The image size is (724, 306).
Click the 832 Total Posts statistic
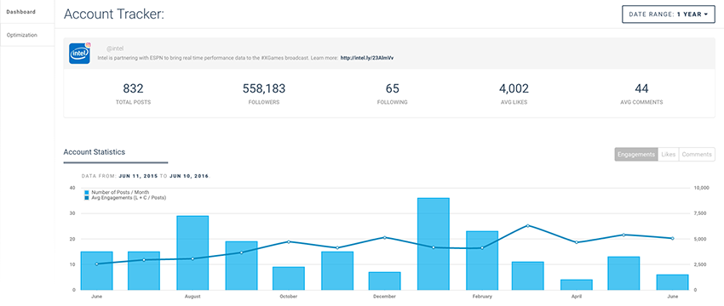(133, 93)
